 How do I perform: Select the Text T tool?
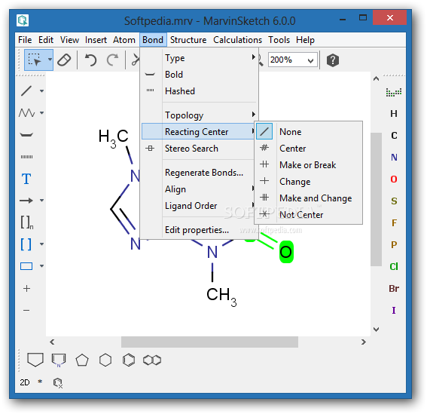pos(26,179)
